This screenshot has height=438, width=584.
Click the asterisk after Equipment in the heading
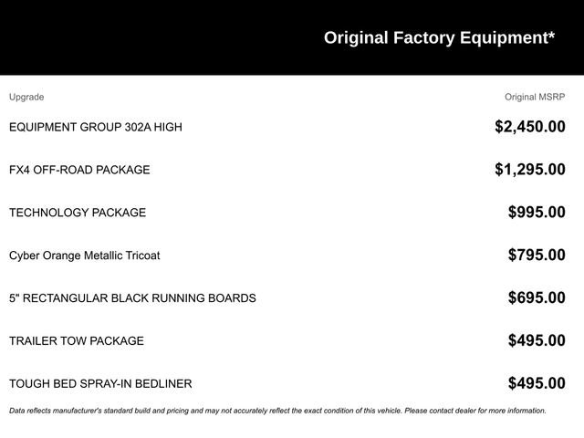coord(550,35)
